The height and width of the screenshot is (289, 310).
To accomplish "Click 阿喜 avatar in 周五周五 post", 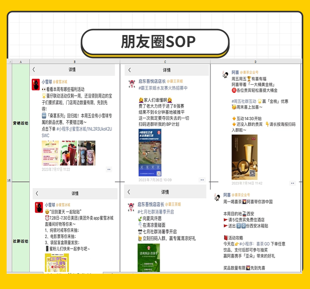I will [225, 75].
